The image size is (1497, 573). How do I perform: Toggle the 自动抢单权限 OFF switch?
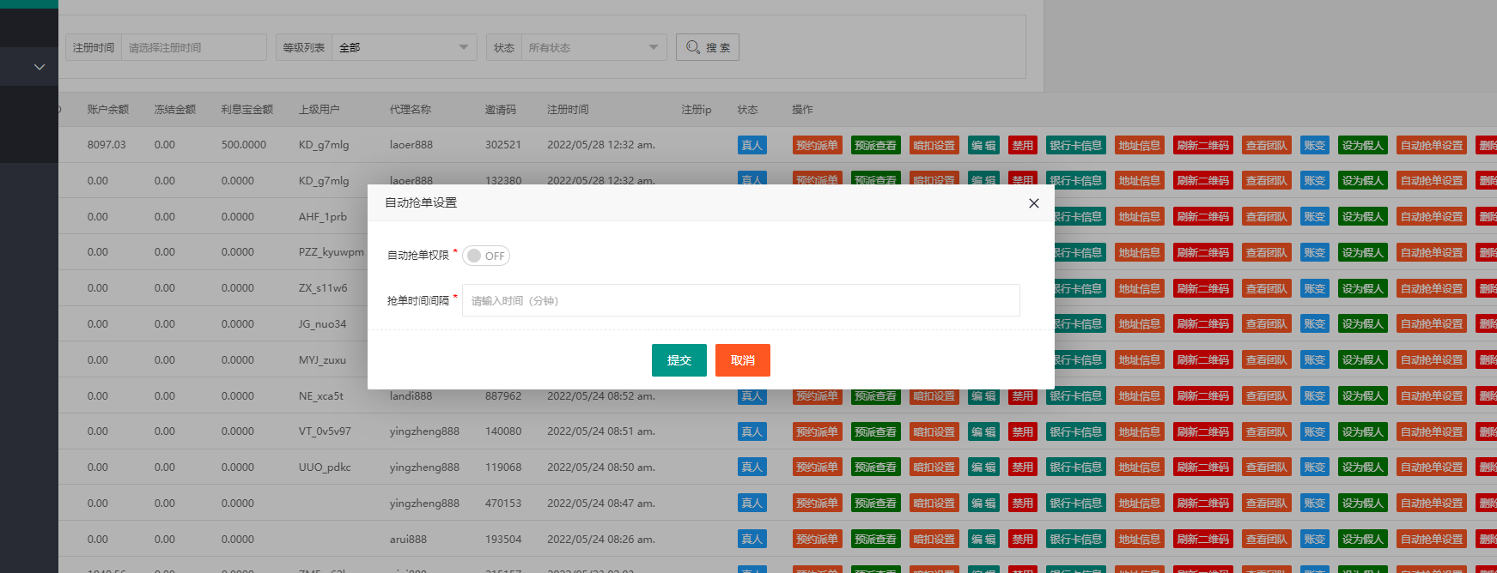486,256
